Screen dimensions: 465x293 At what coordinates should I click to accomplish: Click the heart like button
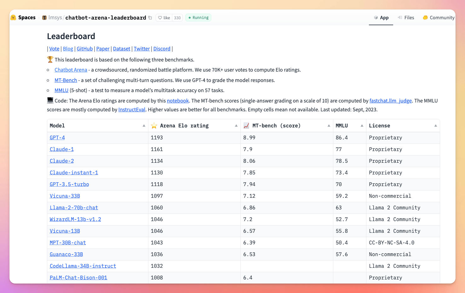click(x=164, y=18)
